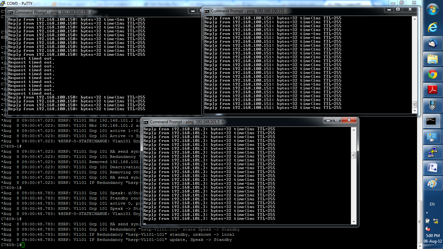This screenshot has width=443, height=249.
Task: Click the muted volume tray icon
Action: pyautogui.click(x=428, y=229)
